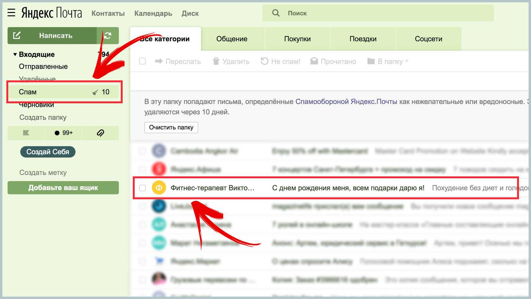
Task: Click the yellow Ф sender avatar
Action: pyautogui.click(x=159, y=188)
